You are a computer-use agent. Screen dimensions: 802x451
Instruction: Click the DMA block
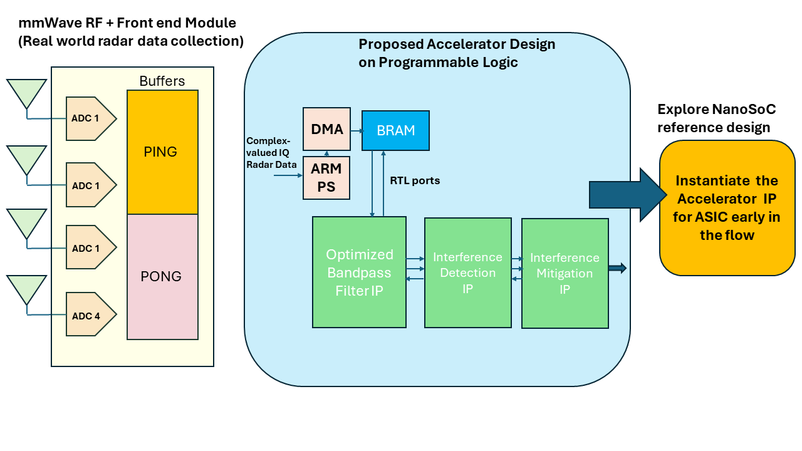[328, 129]
